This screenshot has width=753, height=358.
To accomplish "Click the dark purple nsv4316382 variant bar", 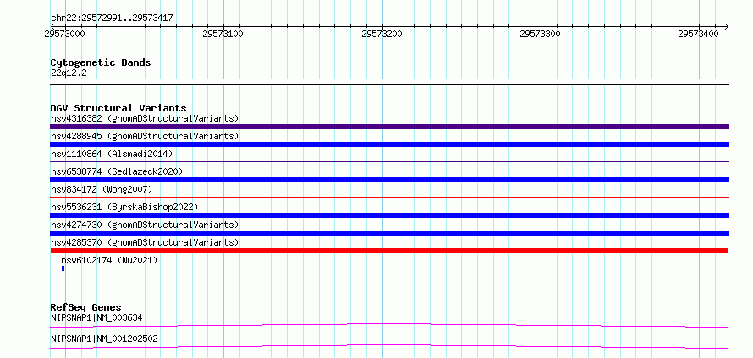I will [x=389, y=127].
